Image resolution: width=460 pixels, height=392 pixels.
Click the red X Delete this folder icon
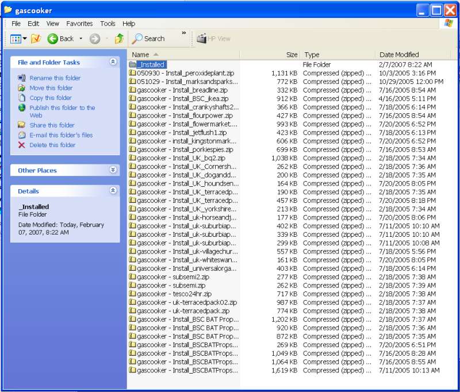[x=21, y=145]
